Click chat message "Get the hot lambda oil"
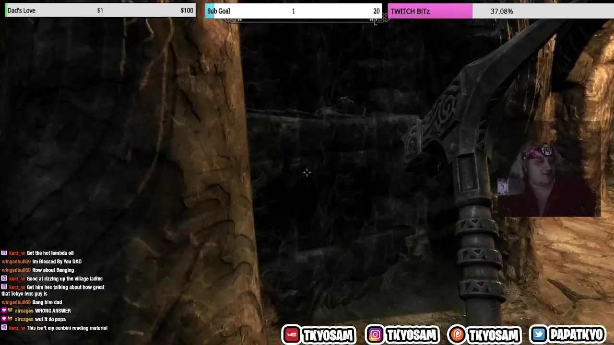Screen dimensions: 614x345 point(50,253)
